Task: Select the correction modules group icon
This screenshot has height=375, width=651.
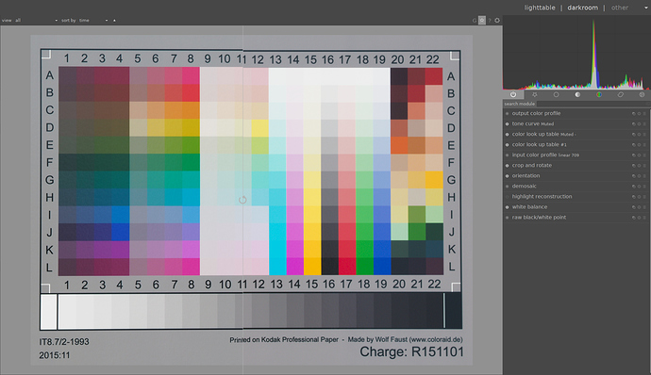Action: coord(620,94)
